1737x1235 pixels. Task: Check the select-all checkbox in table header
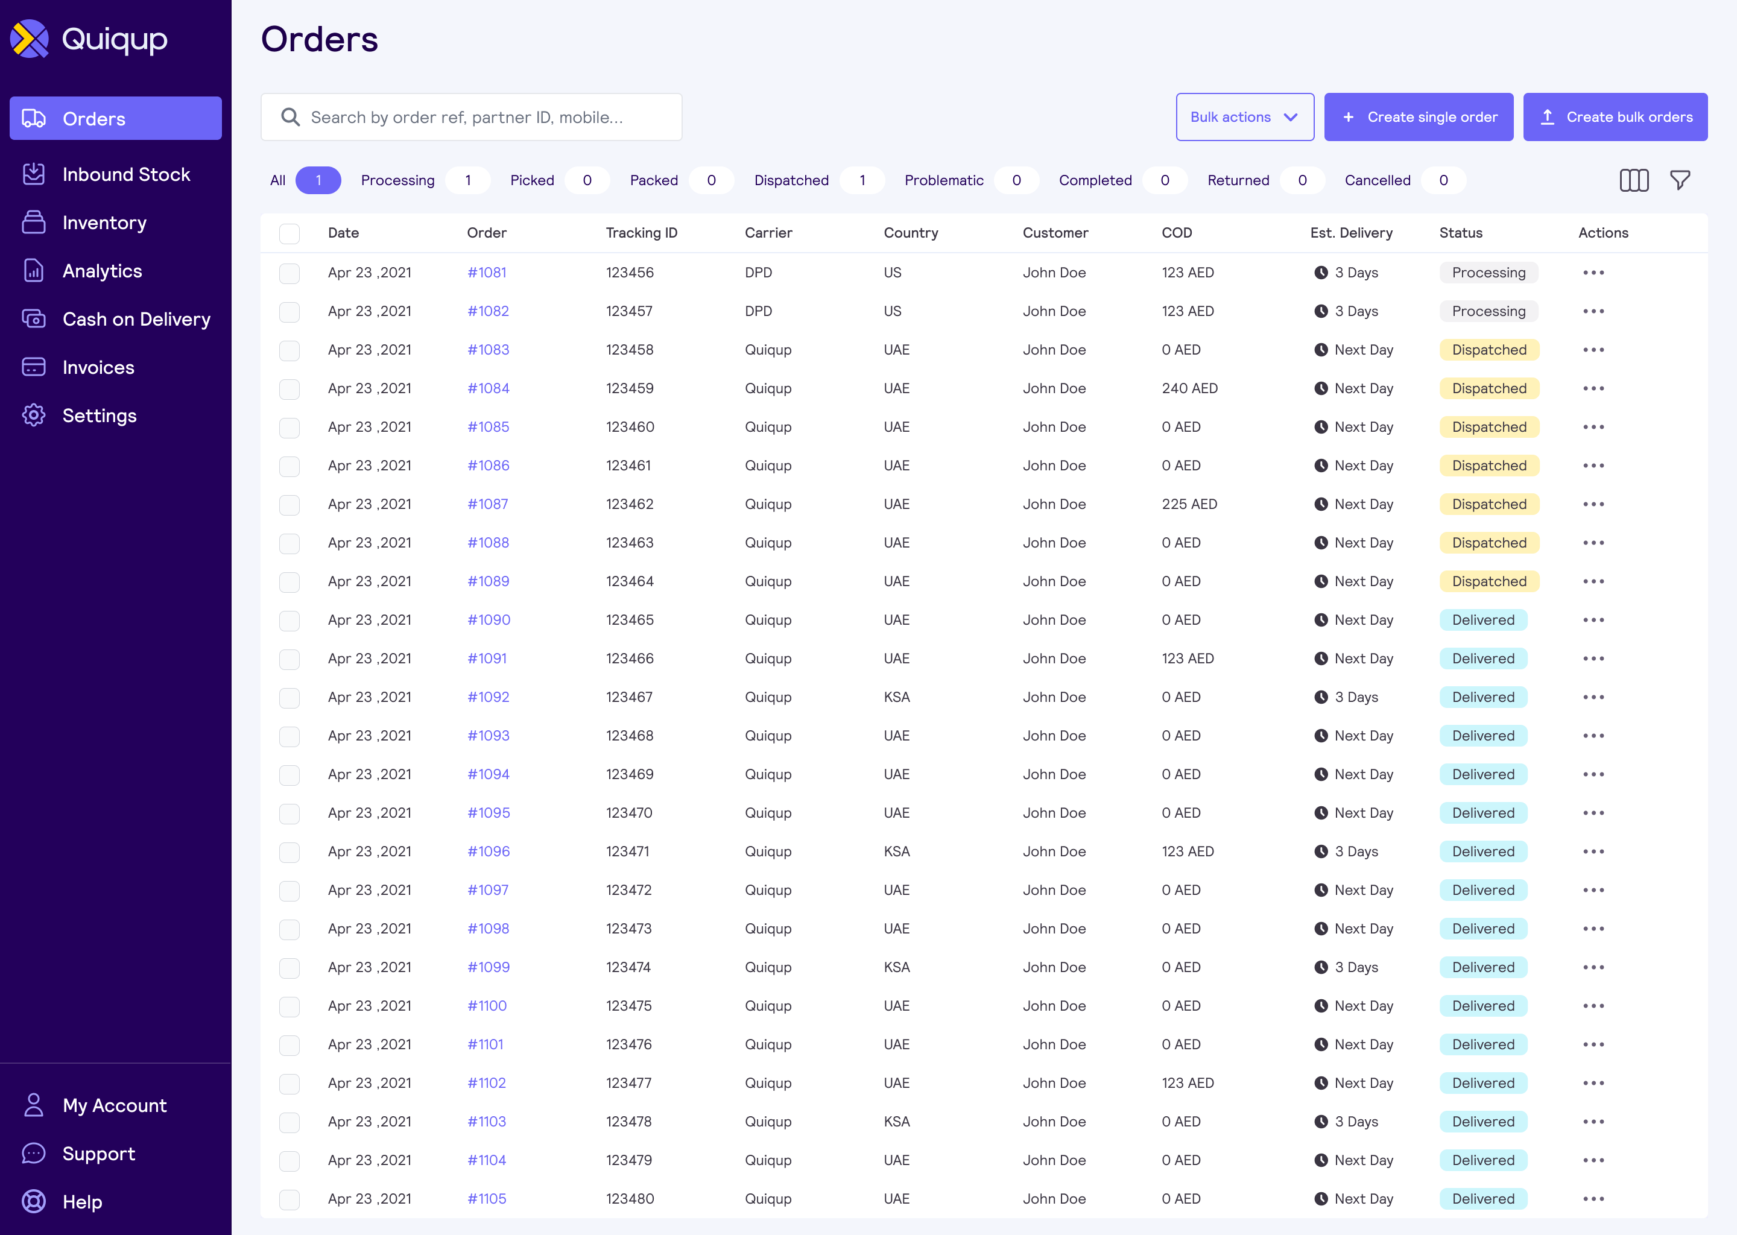point(289,233)
